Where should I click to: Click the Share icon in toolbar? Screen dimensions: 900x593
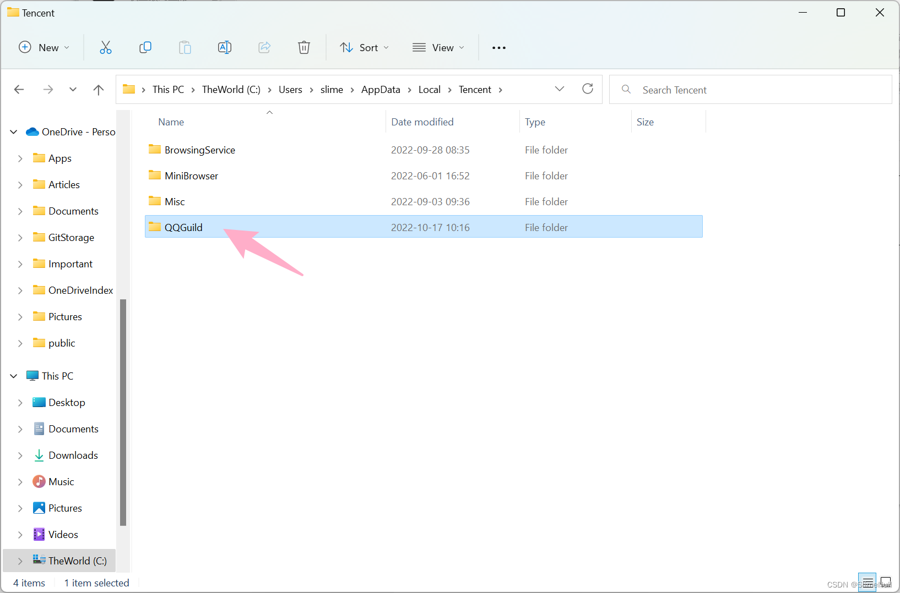pyautogui.click(x=264, y=48)
